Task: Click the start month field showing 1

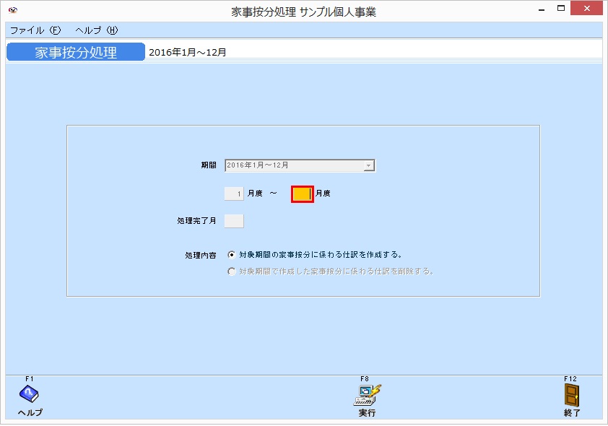Action: pos(233,193)
